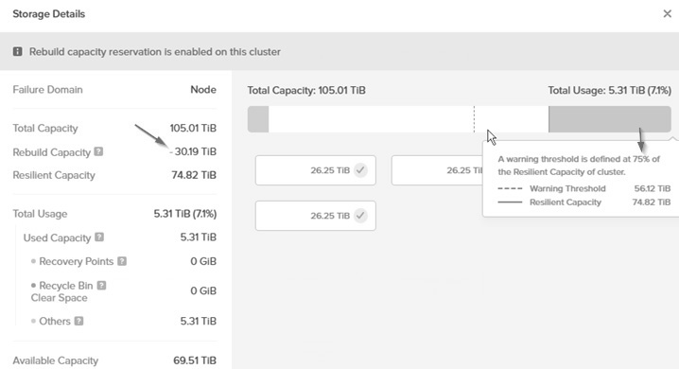Click the rebuild reserved section of capacity bar

pos(610,119)
